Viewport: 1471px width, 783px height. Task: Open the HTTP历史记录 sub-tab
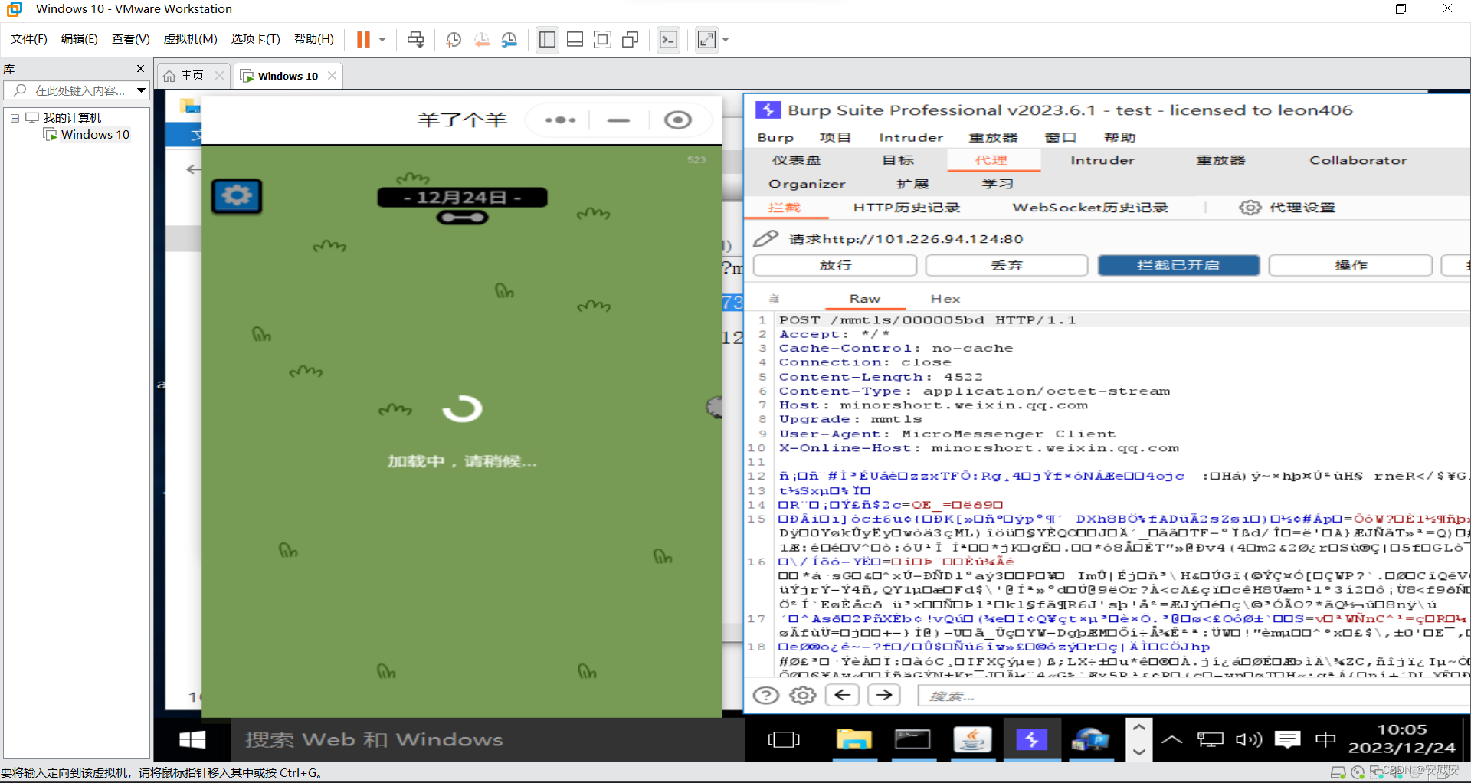(906, 208)
